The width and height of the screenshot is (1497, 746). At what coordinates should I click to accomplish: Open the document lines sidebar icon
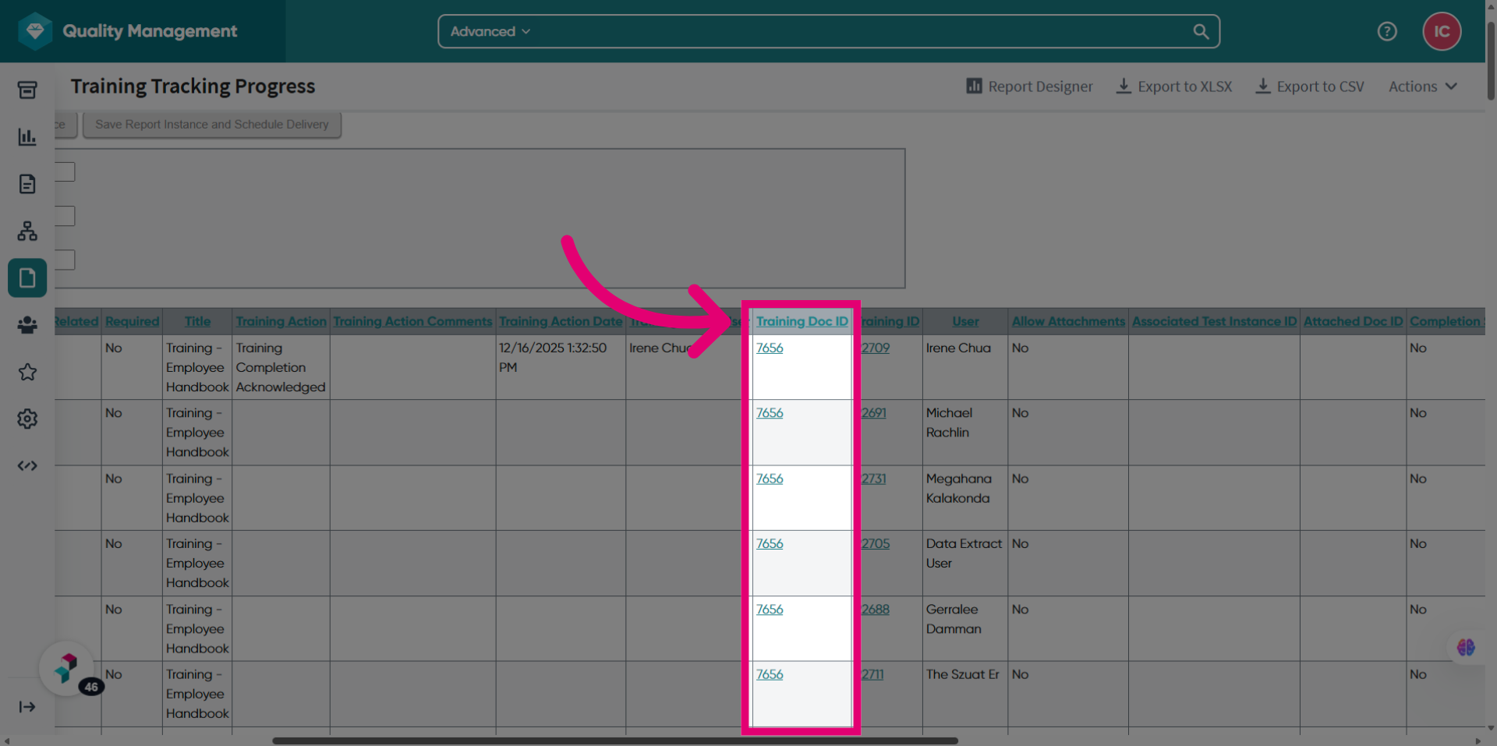click(27, 184)
